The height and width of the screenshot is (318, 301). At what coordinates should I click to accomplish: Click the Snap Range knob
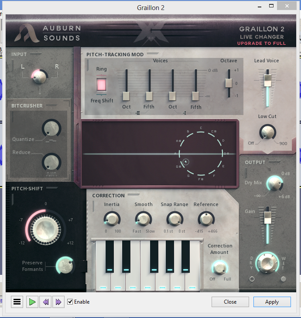[x=174, y=219]
